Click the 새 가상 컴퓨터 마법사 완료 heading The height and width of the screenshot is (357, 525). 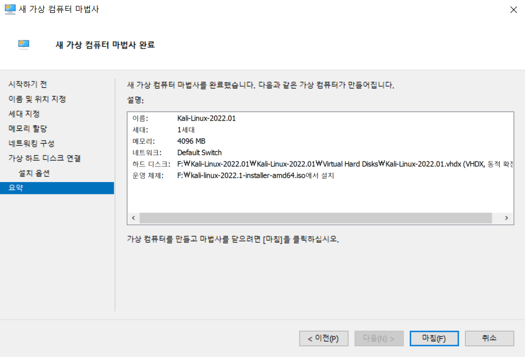click(105, 45)
